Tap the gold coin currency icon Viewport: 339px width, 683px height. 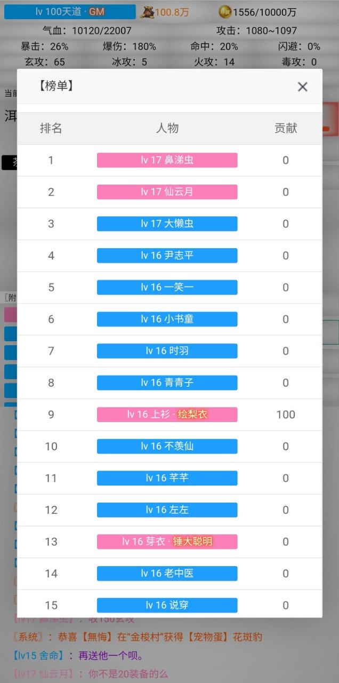pyautogui.click(x=225, y=12)
